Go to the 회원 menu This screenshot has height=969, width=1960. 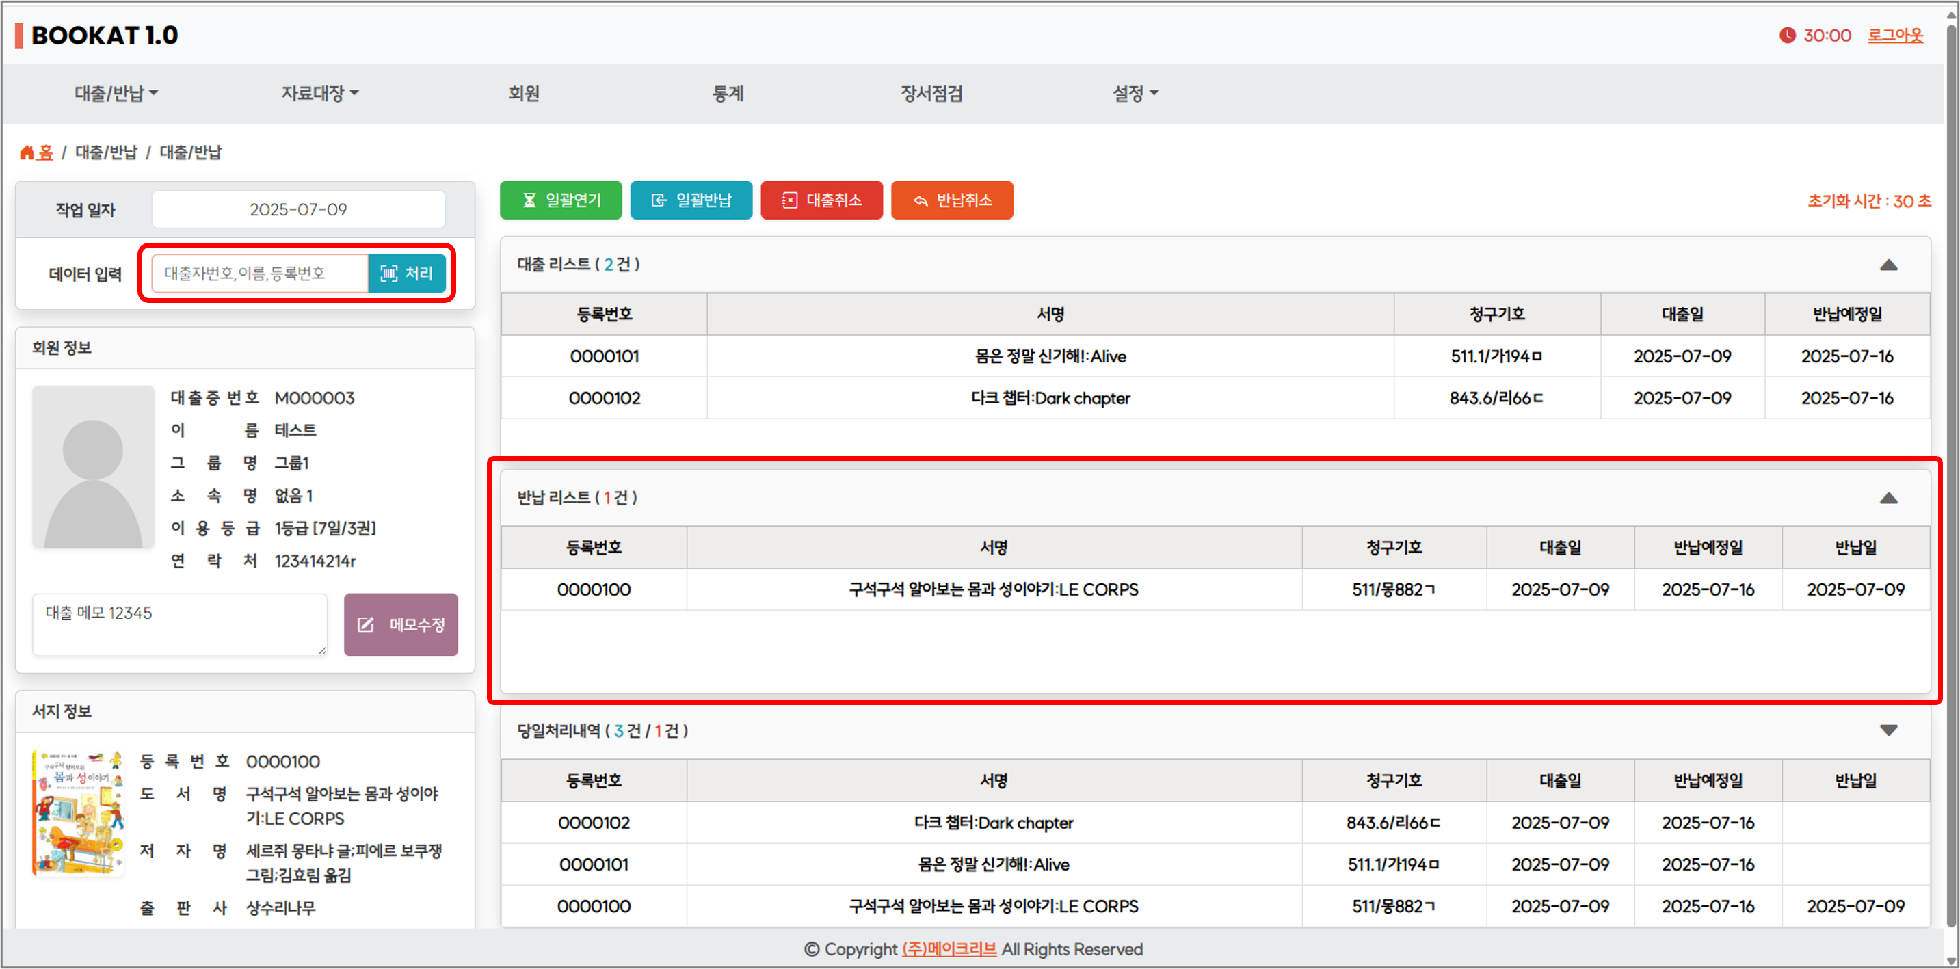click(523, 94)
